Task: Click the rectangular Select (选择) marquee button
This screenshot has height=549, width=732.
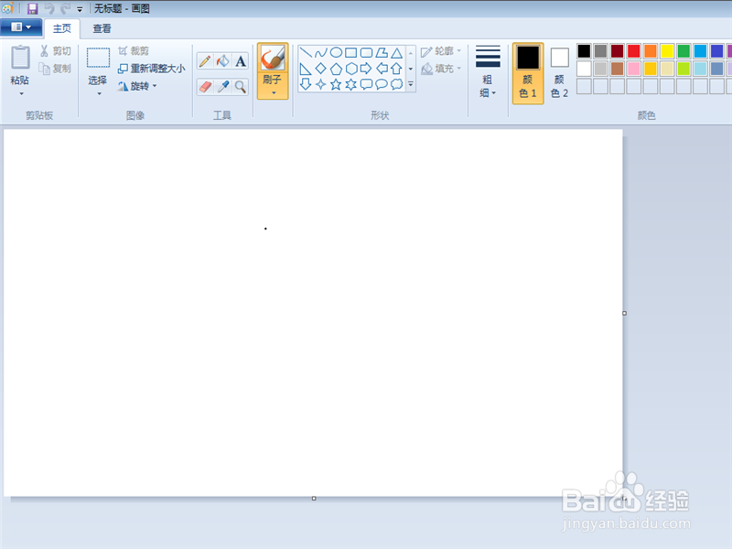Action: (98, 59)
